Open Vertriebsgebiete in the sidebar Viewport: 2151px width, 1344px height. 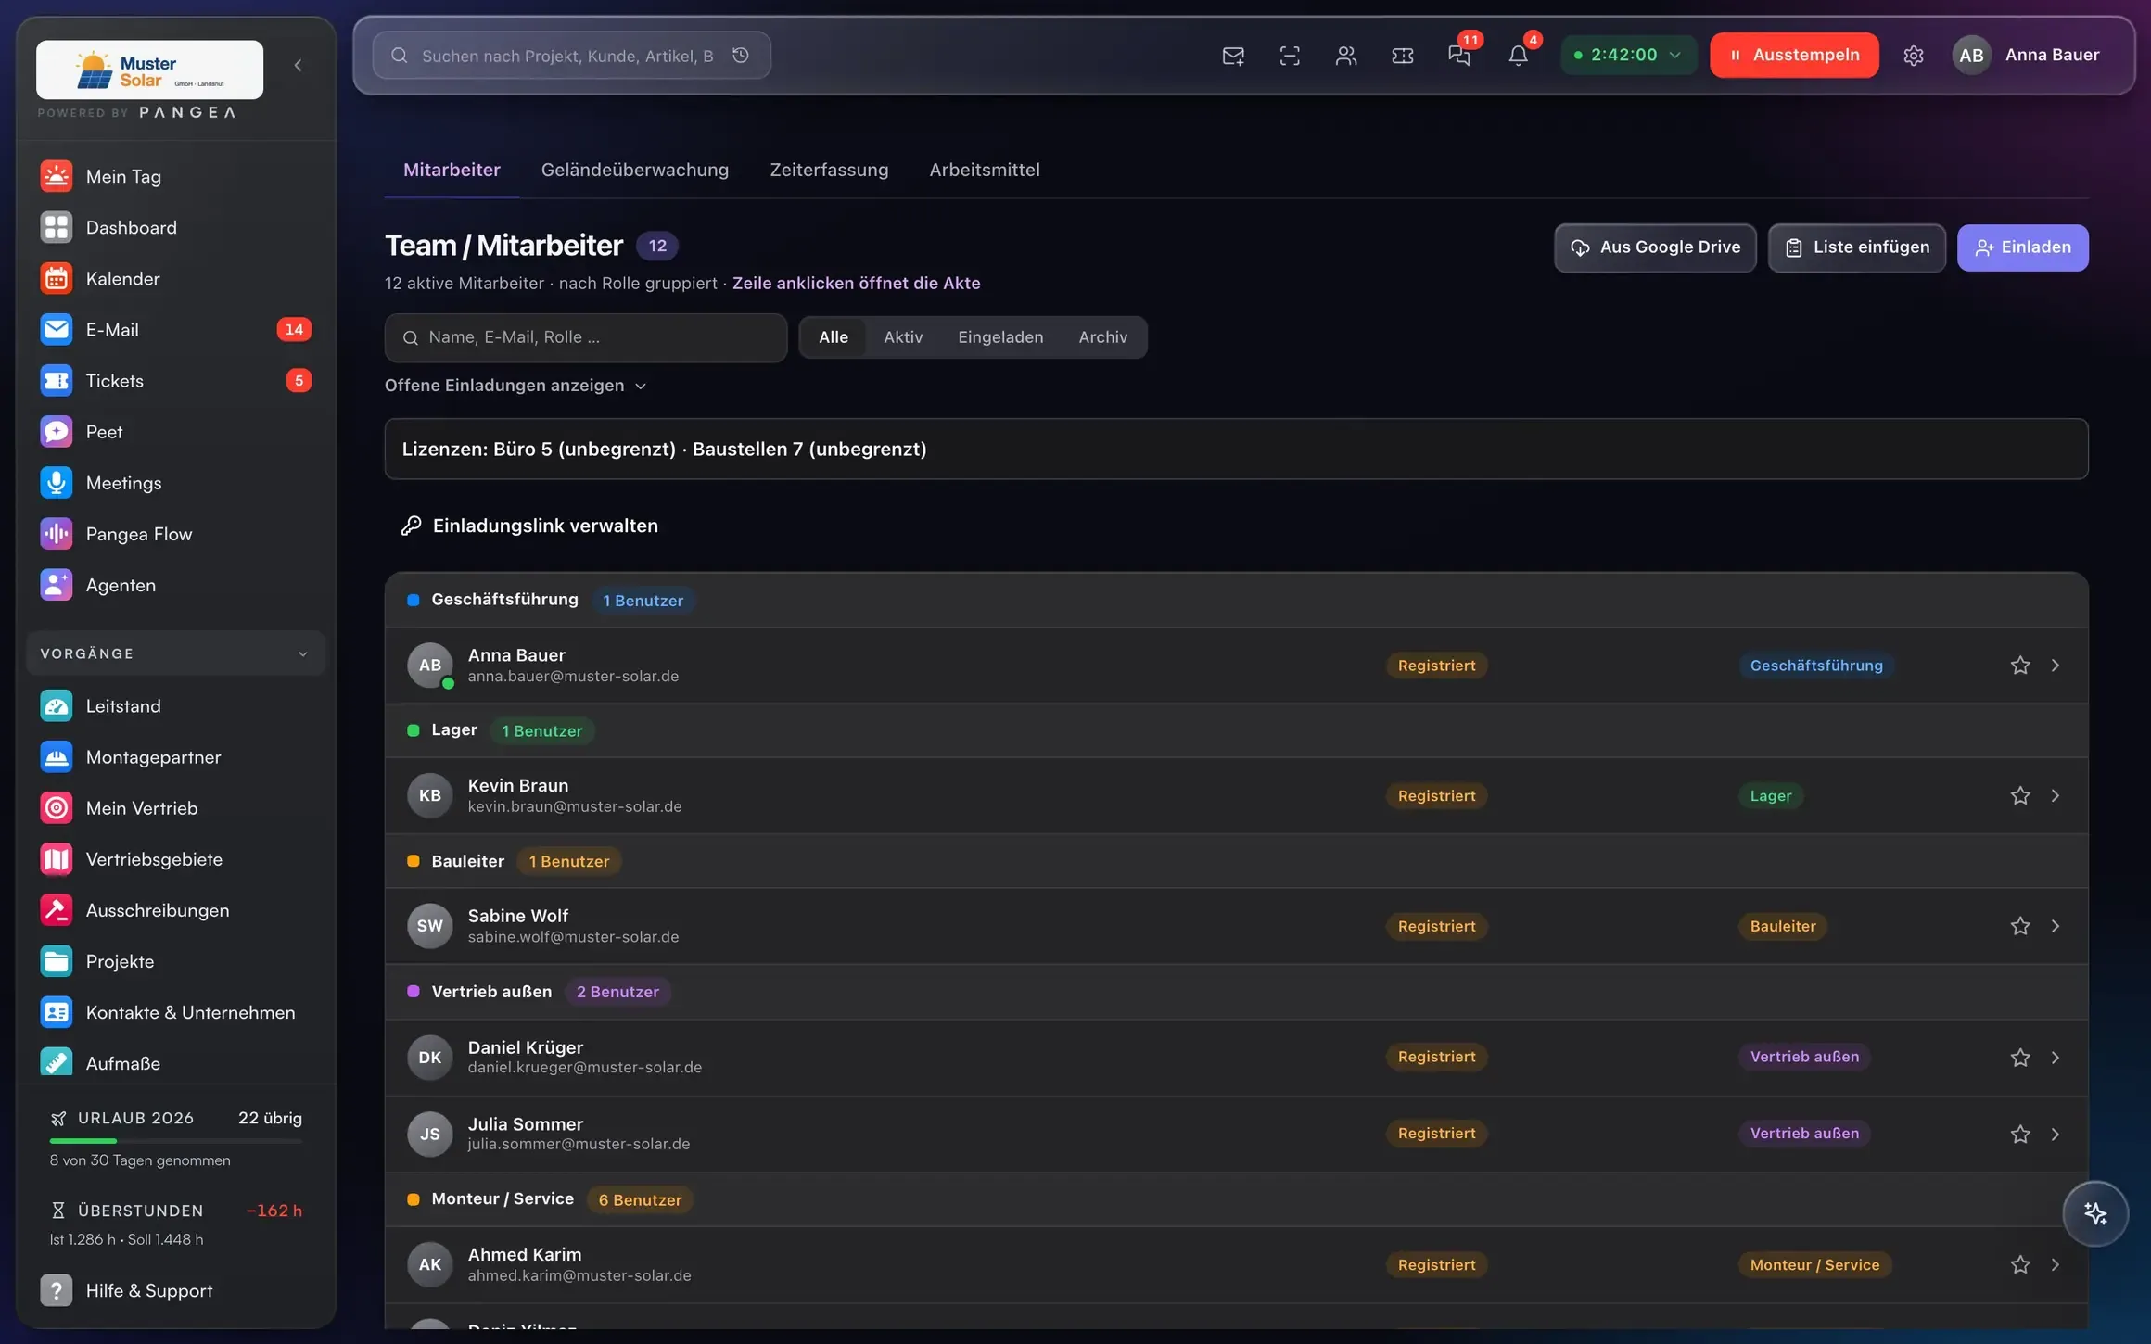coord(175,859)
